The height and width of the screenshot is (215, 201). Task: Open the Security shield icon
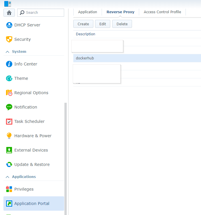pyautogui.click(x=9, y=39)
